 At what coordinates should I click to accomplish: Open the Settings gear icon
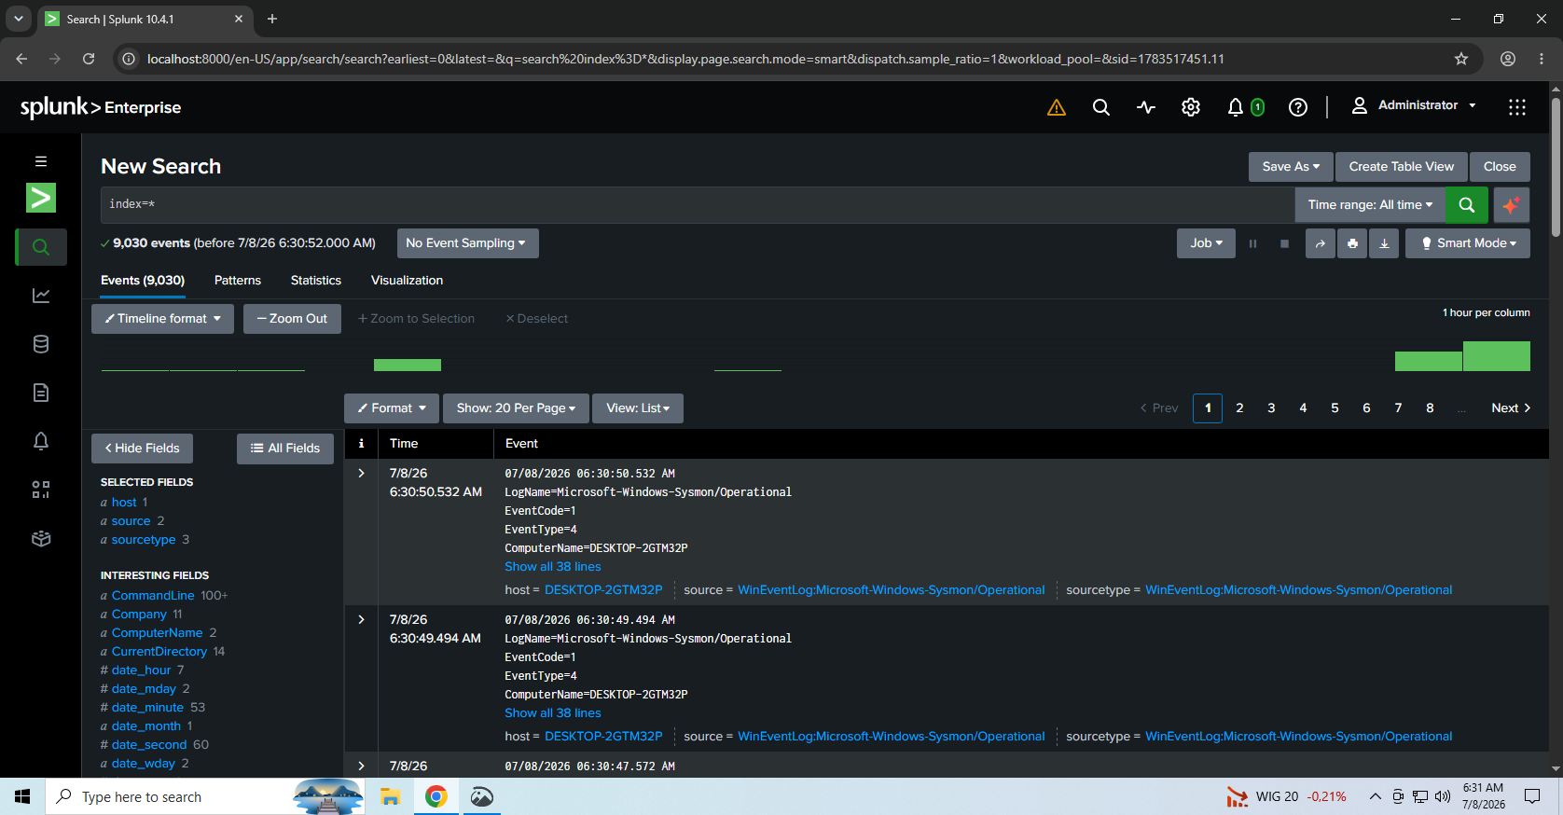point(1191,107)
